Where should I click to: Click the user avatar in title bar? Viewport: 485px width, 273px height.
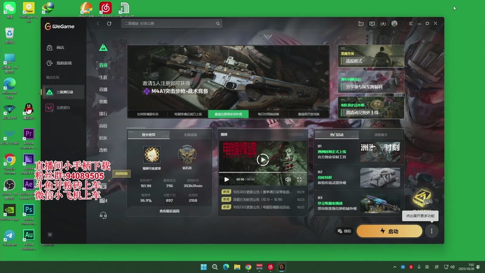point(394,24)
